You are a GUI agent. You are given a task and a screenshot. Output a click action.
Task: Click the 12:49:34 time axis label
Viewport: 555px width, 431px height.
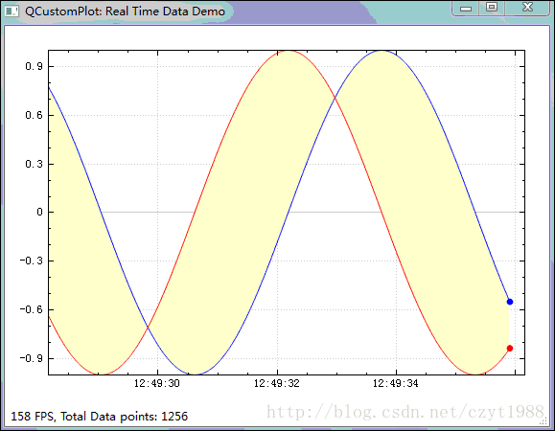[395, 383]
